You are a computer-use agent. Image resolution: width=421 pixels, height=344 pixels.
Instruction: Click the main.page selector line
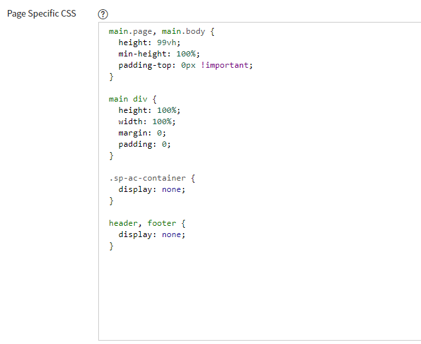click(x=161, y=31)
